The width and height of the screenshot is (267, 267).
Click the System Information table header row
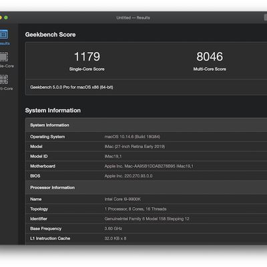click(146, 125)
